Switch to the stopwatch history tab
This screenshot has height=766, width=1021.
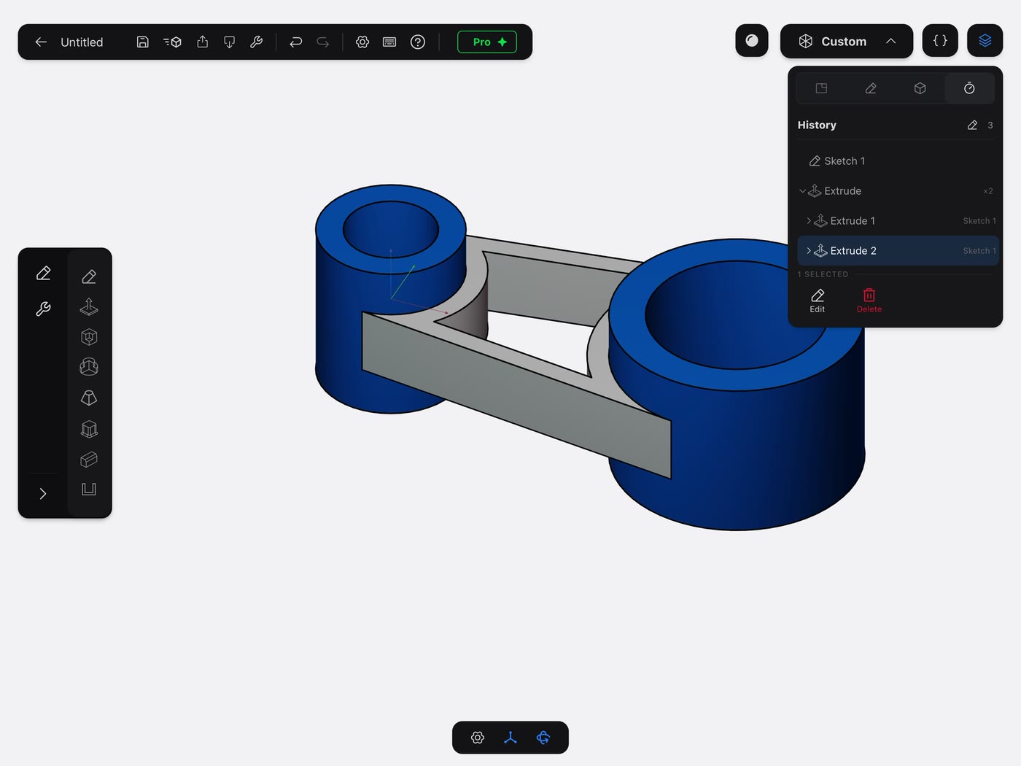click(x=969, y=88)
